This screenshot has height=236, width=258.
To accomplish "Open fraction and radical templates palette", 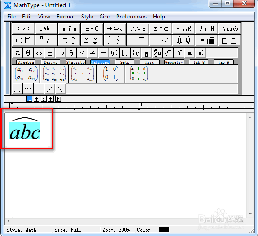I will (x=46, y=40).
